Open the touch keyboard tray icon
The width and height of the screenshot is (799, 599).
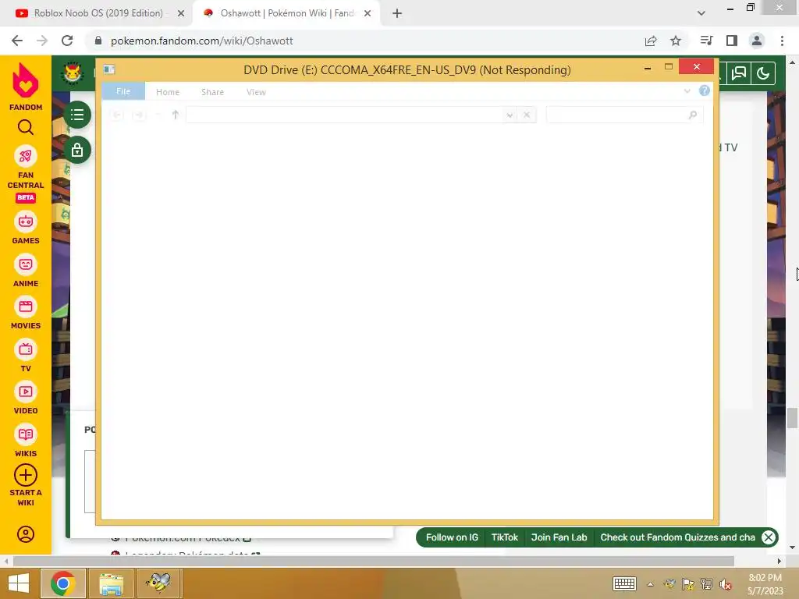(x=624, y=583)
